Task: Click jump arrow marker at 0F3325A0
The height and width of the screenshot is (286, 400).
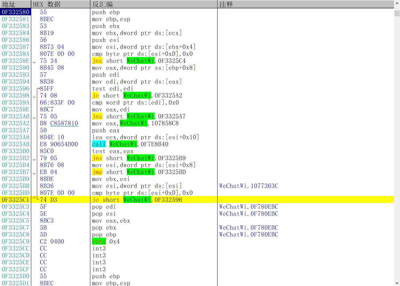Action: (34, 117)
